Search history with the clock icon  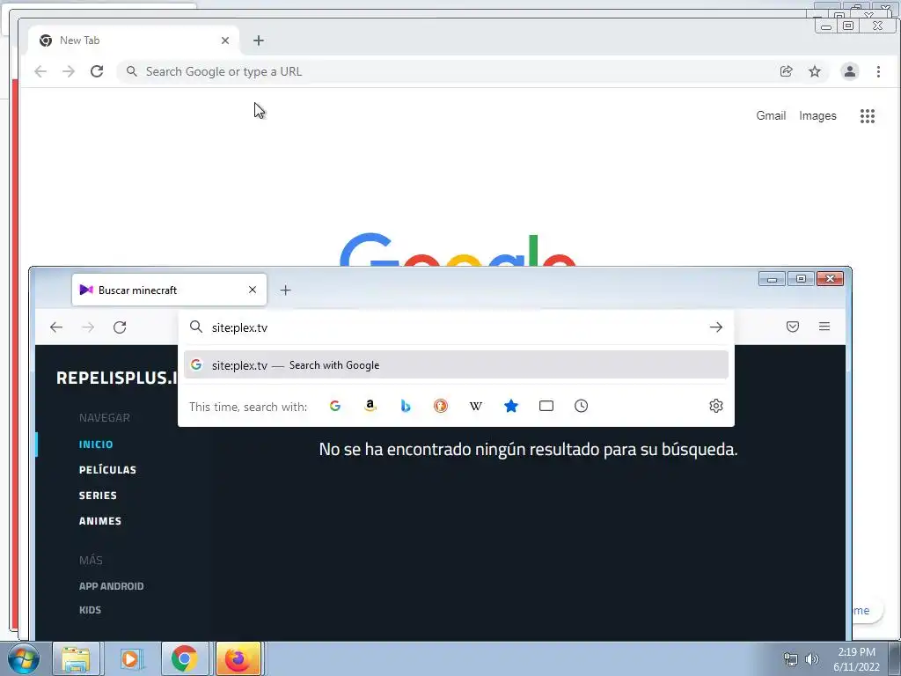pyautogui.click(x=581, y=406)
